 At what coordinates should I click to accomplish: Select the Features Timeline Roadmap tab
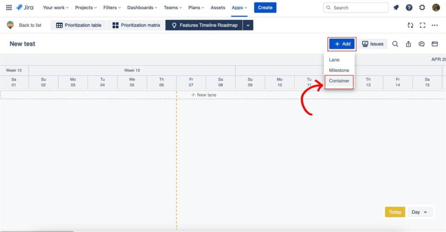(204, 25)
